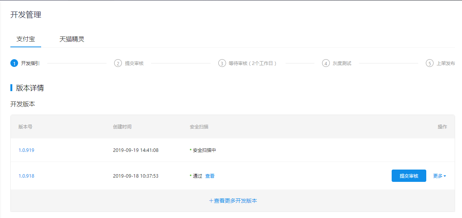
Task: Open version 1.0.918 link
Action: tap(27, 176)
